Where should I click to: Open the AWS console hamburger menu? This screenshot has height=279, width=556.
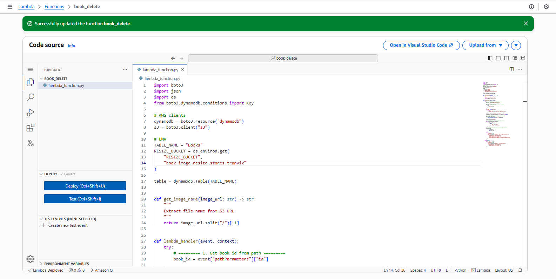tap(10, 7)
